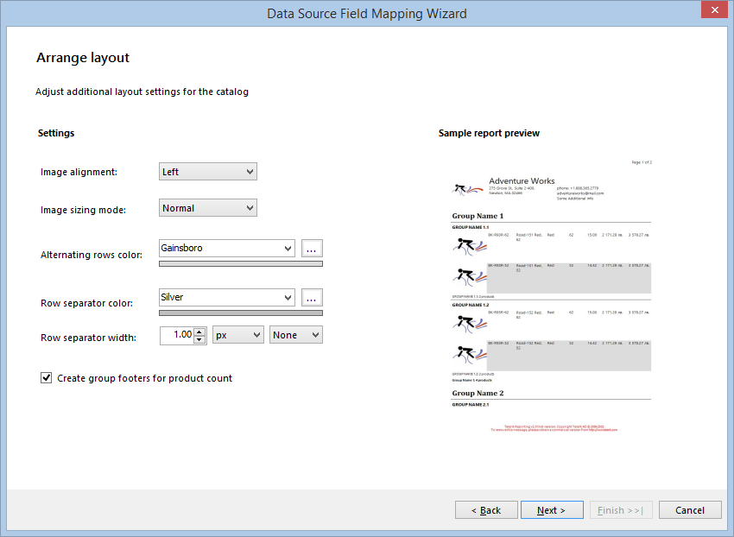Increase Row separator width with the up arrow

click(x=199, y=331)
